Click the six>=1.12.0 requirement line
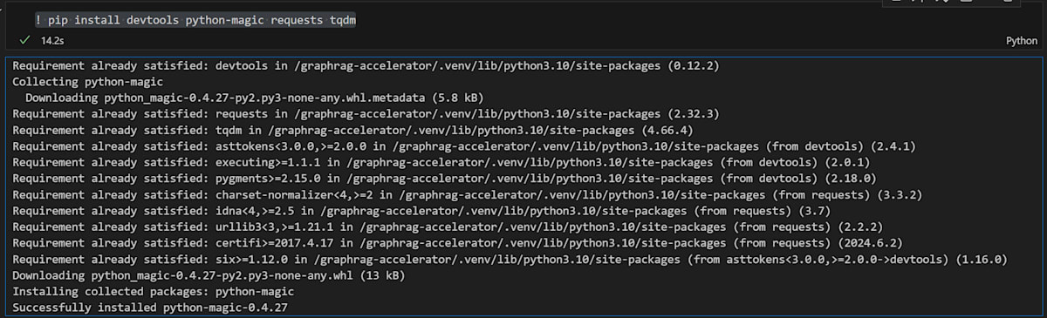Screen dimensions: 1047x318 click(510, 260)
